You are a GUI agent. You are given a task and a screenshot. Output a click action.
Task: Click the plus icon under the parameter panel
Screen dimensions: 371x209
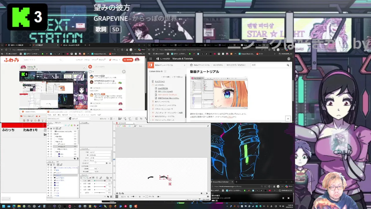[x=105, y=197]
